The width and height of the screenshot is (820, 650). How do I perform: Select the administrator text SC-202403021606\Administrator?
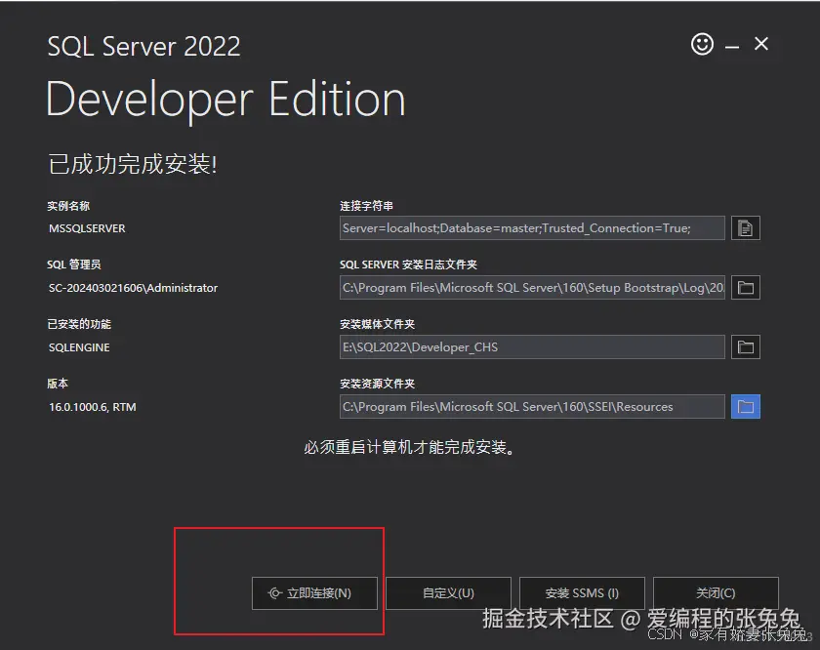[133, 288]
